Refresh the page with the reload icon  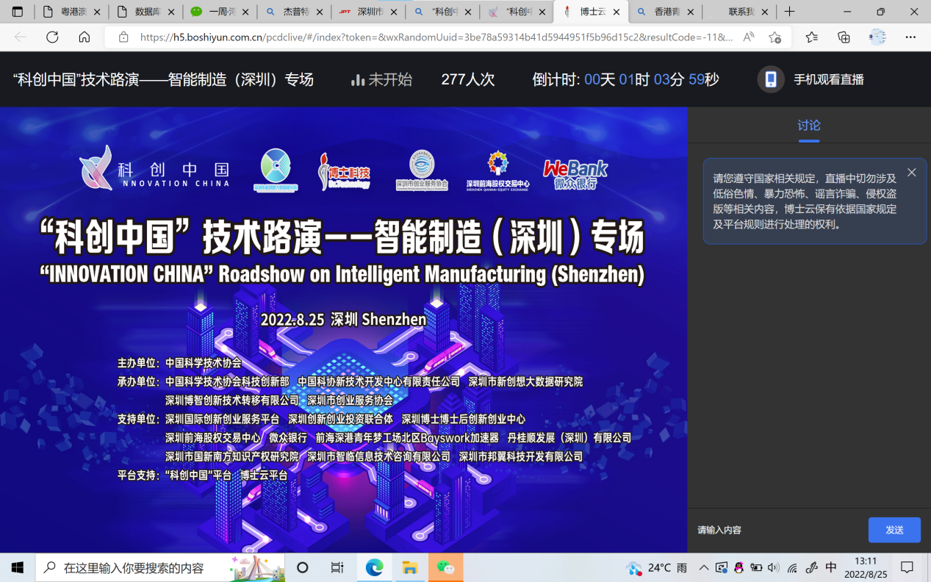tap(51, 37)
